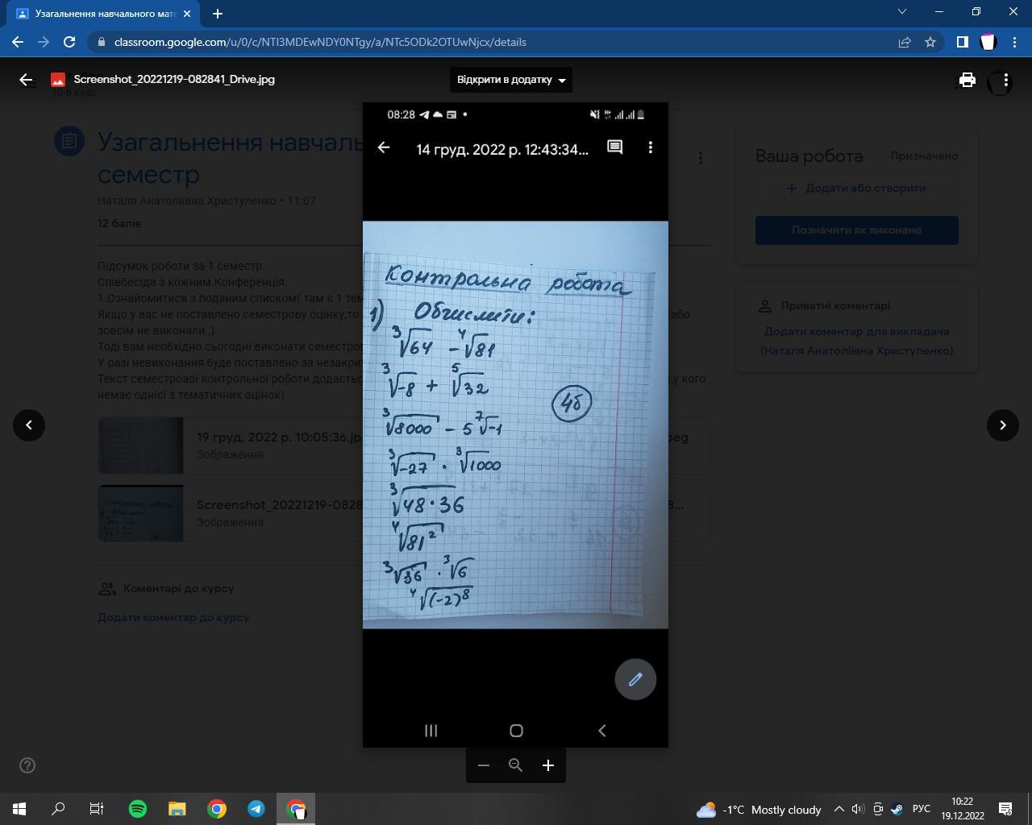Zoom in the preview image
This screenshot has height=825, width=1032.
[x=548, y=765]
